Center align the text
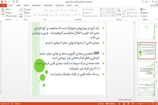 (x=63, y=15)
